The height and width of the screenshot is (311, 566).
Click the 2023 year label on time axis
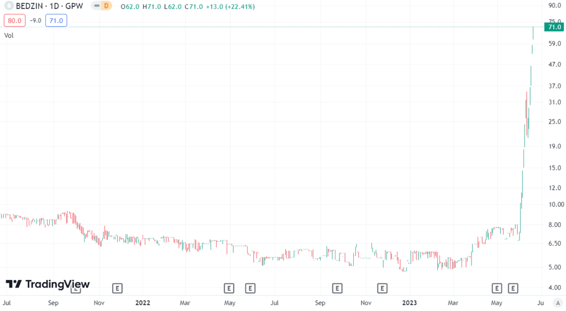410,303
